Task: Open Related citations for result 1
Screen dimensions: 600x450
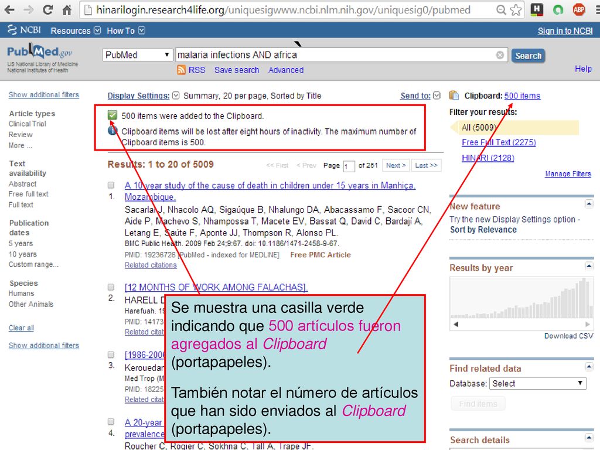Action: (x=151, y=265)
